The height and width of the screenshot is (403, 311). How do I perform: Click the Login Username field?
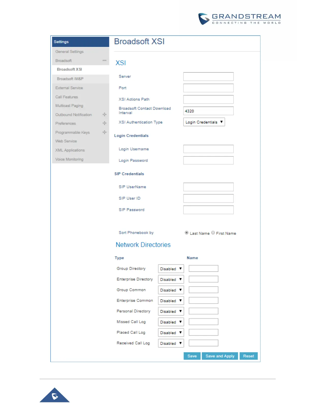tap(208, 149)
